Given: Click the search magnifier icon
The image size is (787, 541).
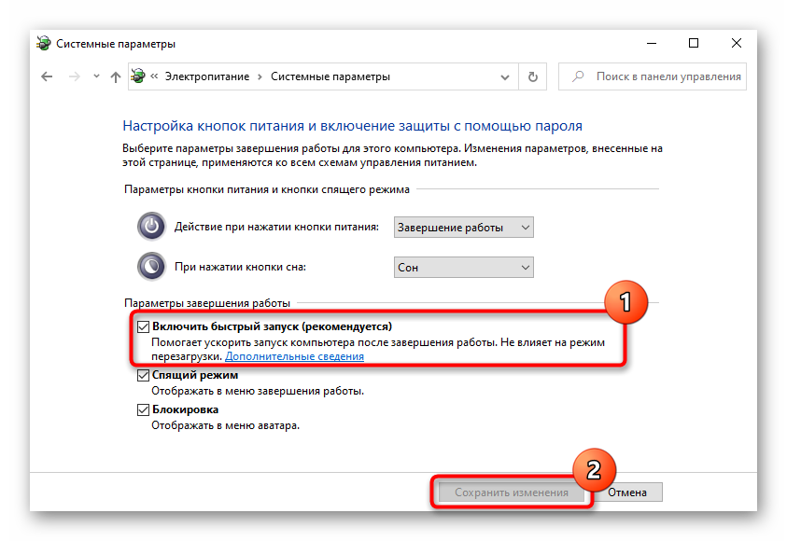Looking at the screenshot, I should pos(578,76).
